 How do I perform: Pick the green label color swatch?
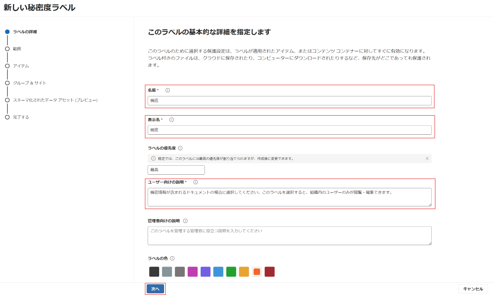[231, 272]
